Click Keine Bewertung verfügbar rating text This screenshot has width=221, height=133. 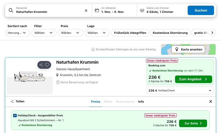79,82
